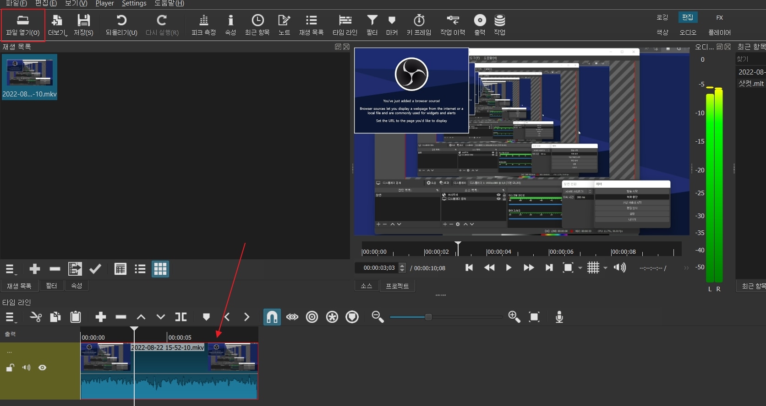This screenshot has width=766, height=406.
Task: Switch to 로깅 layout
Action: (662, 17)
